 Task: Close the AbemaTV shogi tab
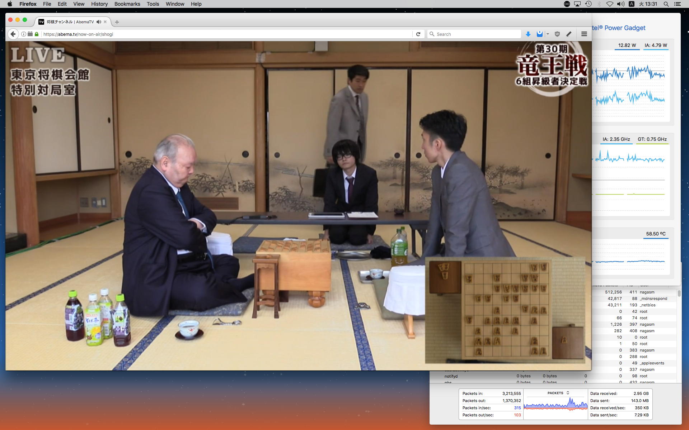tap(105, 22)
